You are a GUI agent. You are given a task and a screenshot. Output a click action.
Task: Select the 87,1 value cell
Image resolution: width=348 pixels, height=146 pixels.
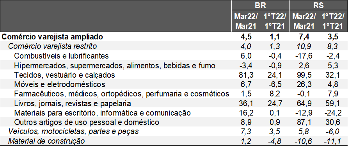(304, 122)
